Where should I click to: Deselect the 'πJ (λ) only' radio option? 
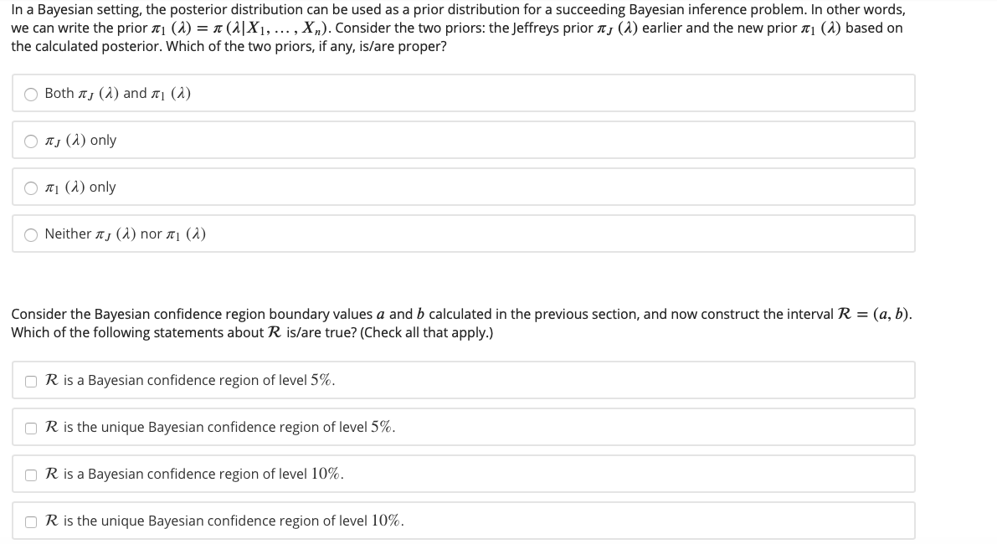[31, 140]
